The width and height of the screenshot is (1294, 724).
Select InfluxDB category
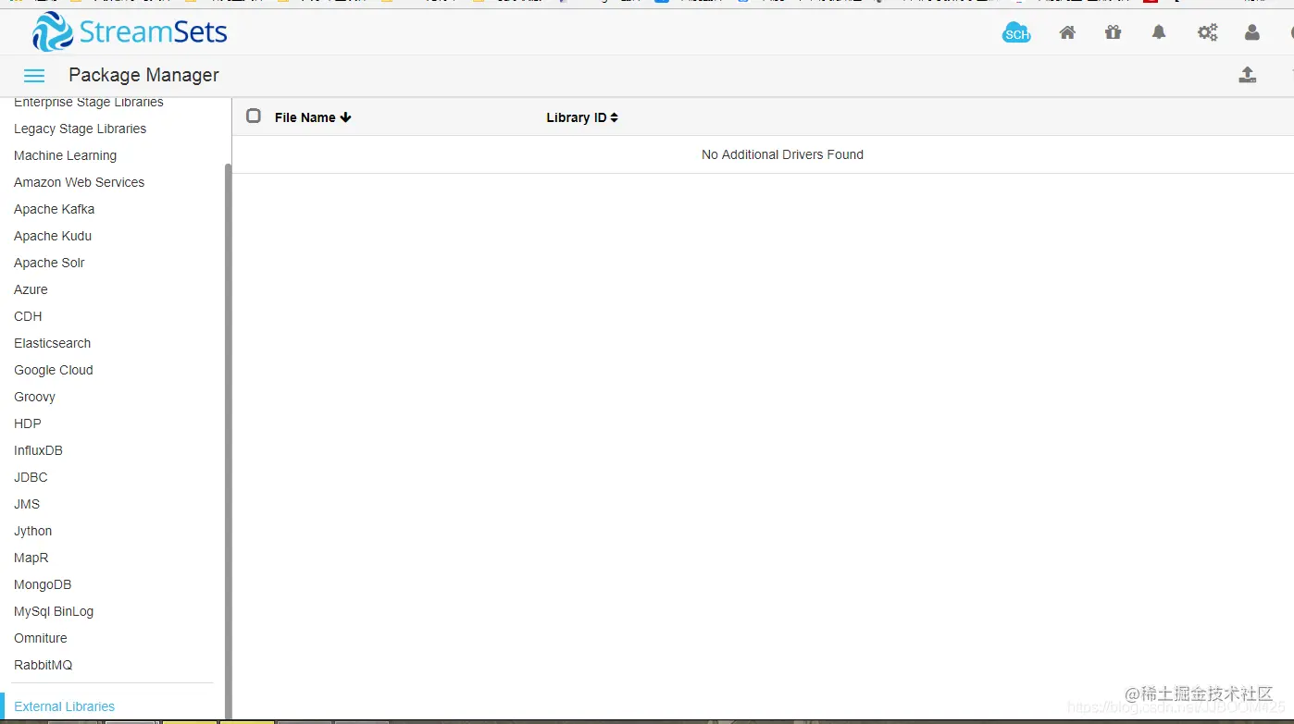tap(38, 450)
